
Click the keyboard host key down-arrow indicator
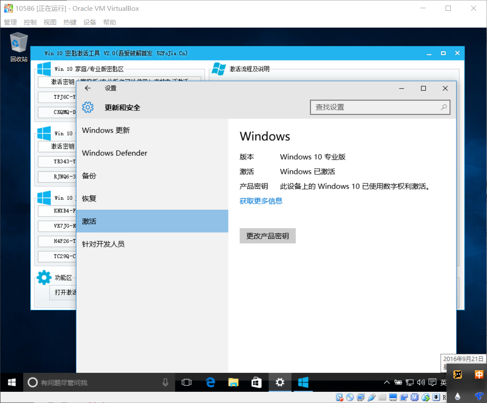coord(436,397)
